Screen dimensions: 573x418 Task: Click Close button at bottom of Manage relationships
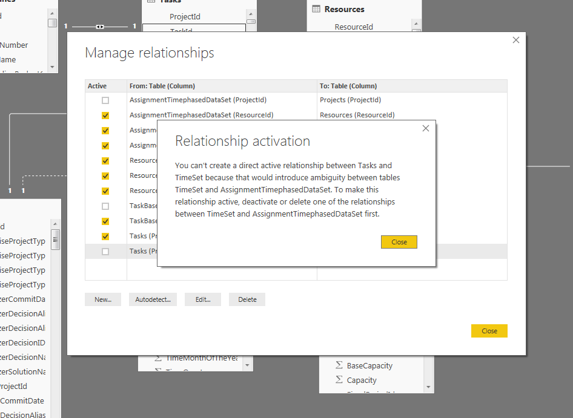(x=489, y=331)
